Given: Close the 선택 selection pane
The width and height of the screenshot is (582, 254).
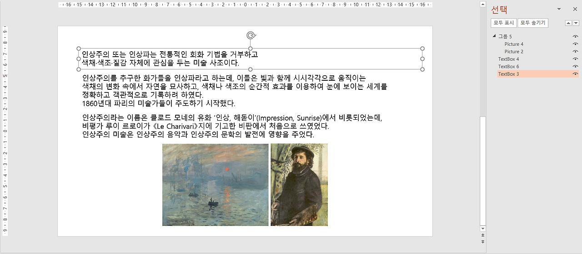Looking at the screenshot, I should pyautogui.click(x=574, y=9).
